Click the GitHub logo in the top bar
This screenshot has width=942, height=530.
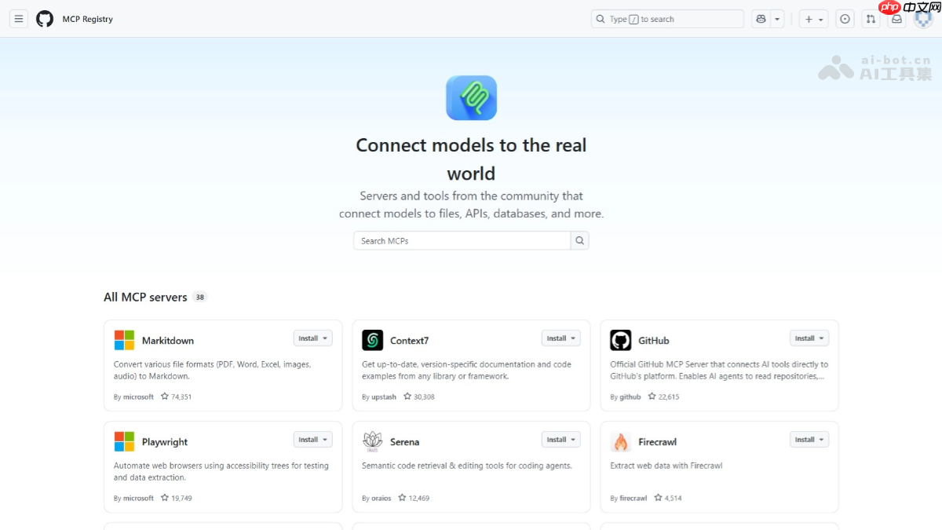point(45,18)
